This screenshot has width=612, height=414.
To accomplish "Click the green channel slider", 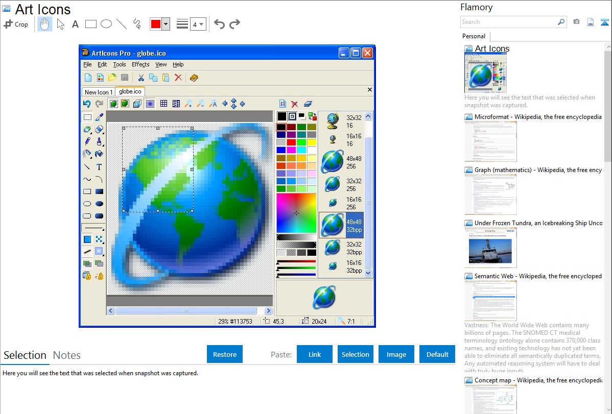I will [296, 268].
